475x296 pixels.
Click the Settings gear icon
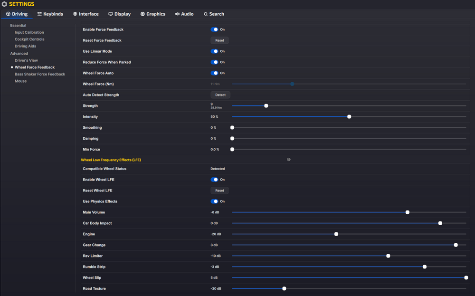point(4,4)
